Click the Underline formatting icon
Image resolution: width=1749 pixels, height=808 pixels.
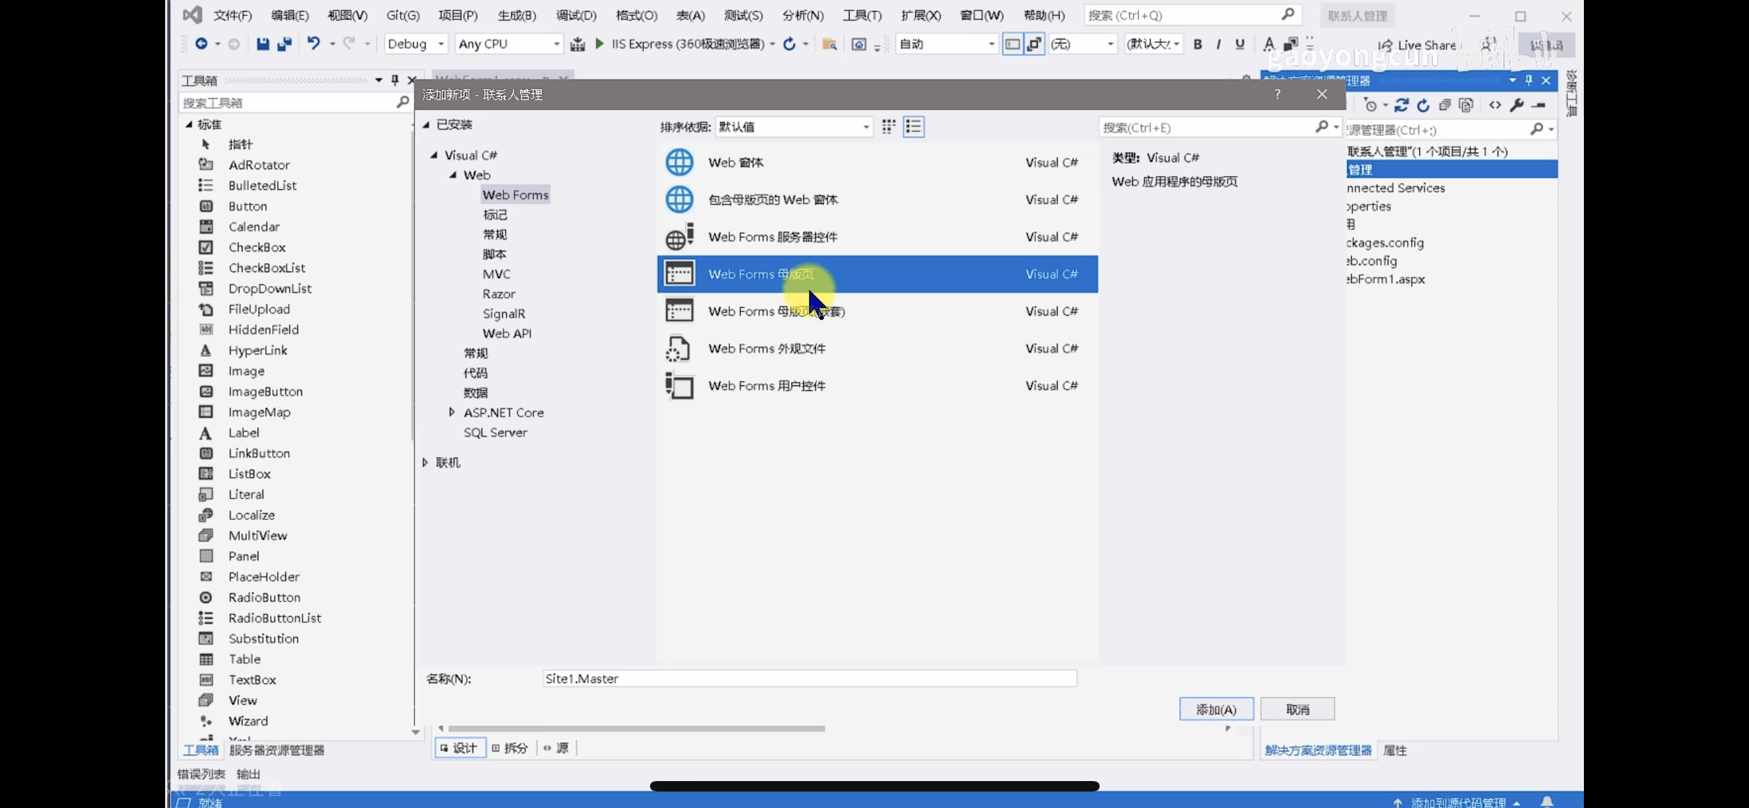[x=1240, y=44]
